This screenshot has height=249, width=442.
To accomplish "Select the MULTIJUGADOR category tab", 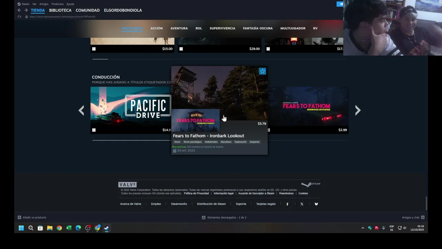I will coord(293,28).
